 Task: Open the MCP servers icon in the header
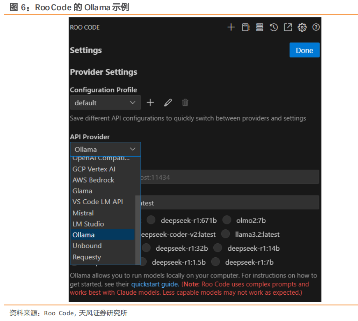(260, 27)
